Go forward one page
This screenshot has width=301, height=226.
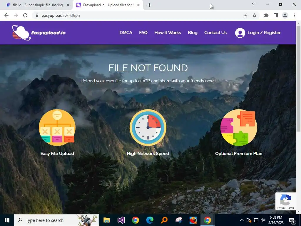(16, 15)
